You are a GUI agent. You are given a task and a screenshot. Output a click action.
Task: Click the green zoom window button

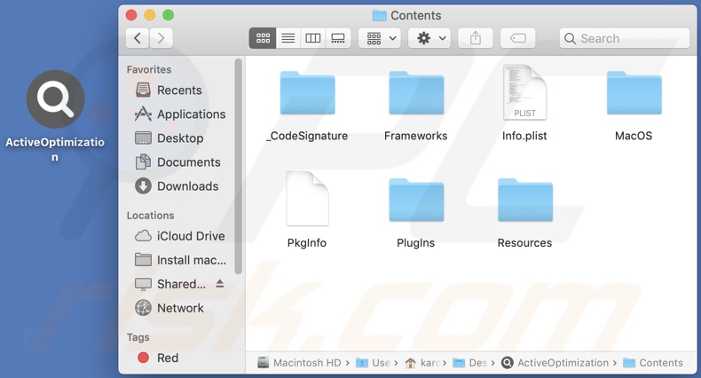click(168, 15)
